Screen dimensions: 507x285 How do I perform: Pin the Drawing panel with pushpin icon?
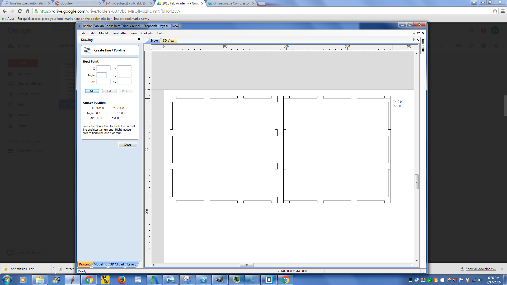[x=139, y=40]
